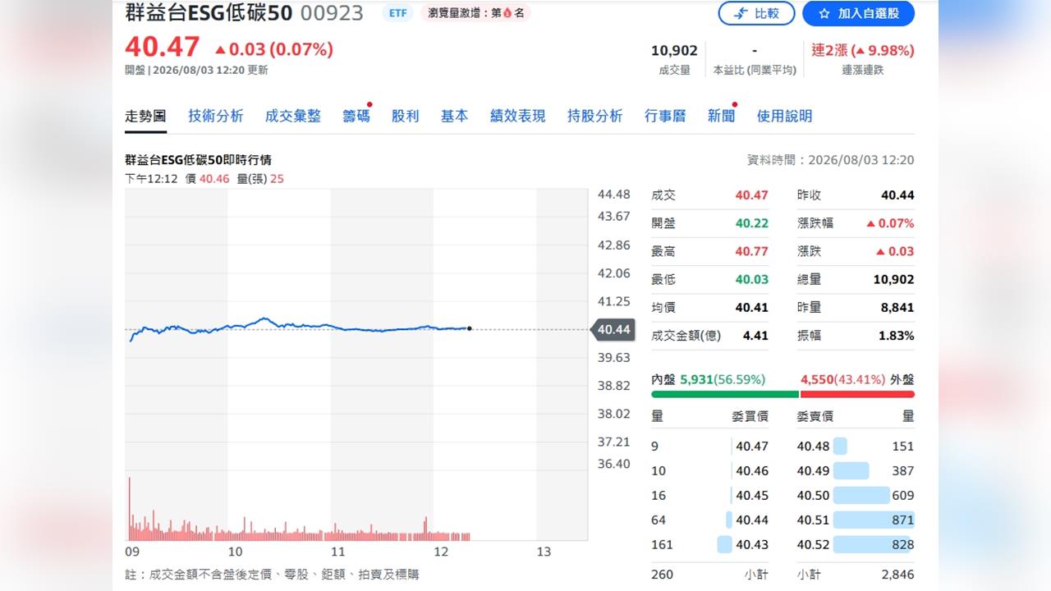Click the 內盤 5,931(56.59%) label
The image size is (1051, 591).
coord(708,379)
